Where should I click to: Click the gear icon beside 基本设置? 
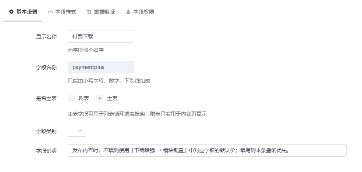(11, 12)
